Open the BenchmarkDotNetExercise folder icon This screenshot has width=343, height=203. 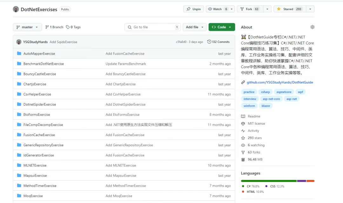[x=19, y=63]
